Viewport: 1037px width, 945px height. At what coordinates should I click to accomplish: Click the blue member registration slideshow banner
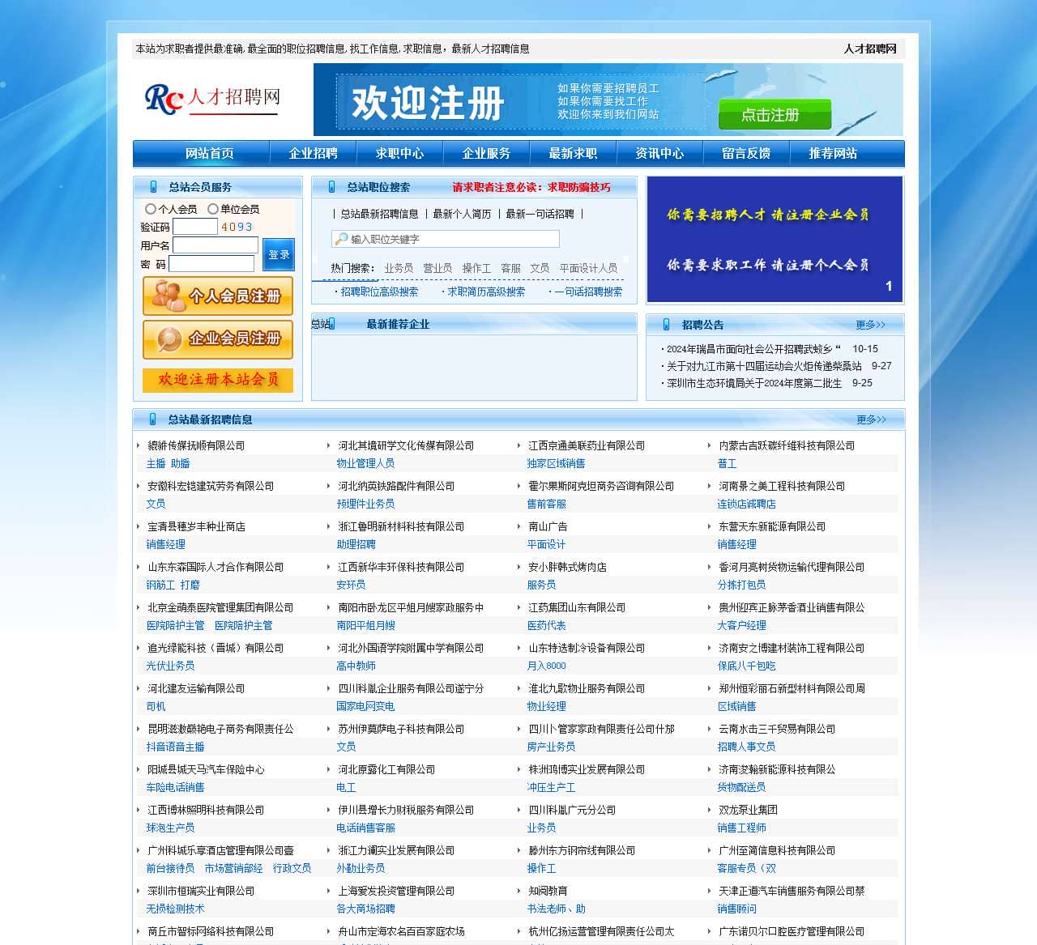coord(775,240)
